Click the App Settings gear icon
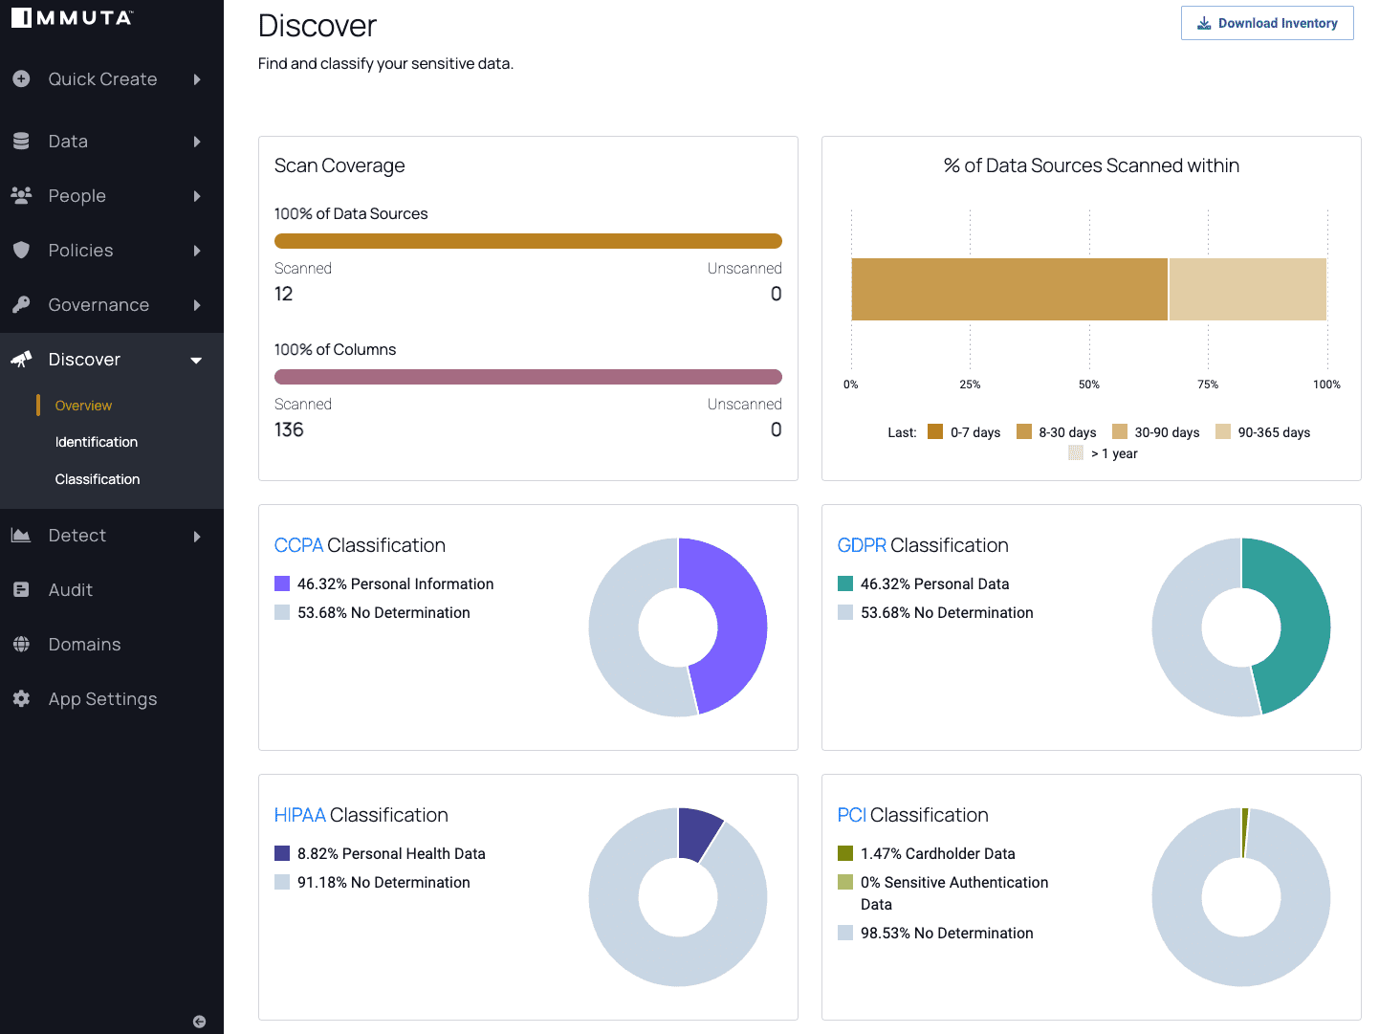Image resolution: width=1379 pixels, height=1034 pixels. (x=21, y=699)
